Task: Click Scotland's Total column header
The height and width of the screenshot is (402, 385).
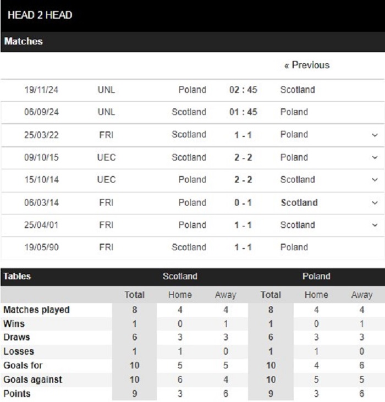Action: [135, 295]
